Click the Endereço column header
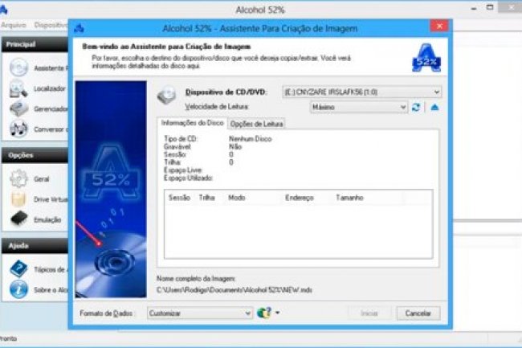This screenshot has height=348, width=522. point(299,197)
